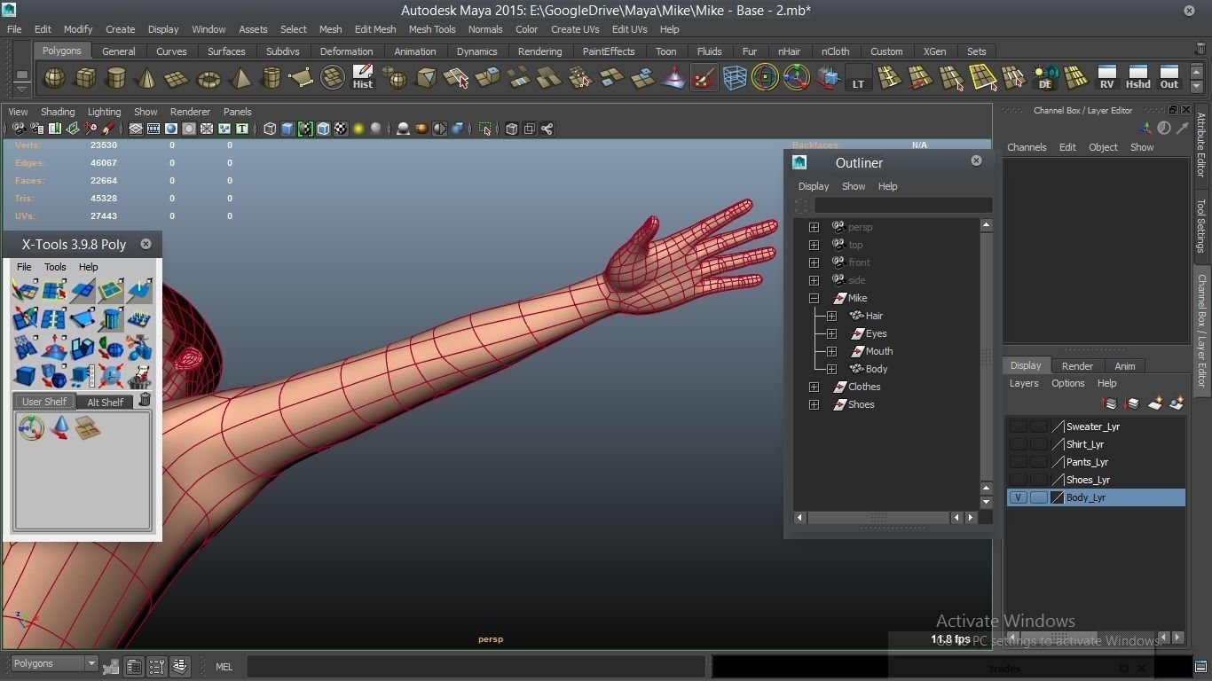Toggle visibility of Pants_Lyr layer
This screenshot has width=1212, height=681.
point(1018,462)
